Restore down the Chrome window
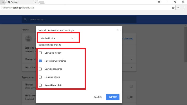Image resolution: width=187 pixels, height=105 pixels. [x=175, y=2]
